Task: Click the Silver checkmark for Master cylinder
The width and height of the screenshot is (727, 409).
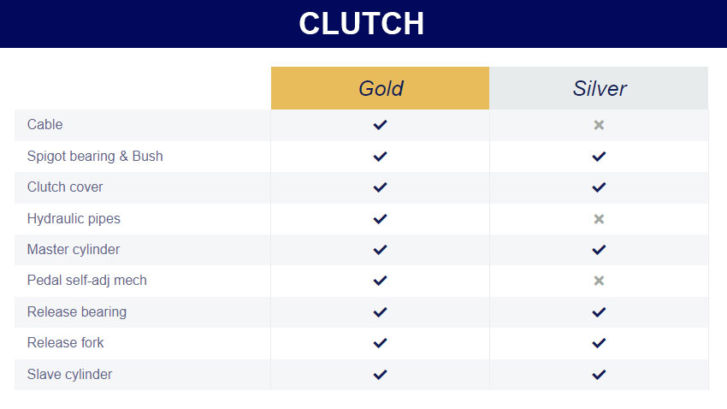Action: pos(599,250)
